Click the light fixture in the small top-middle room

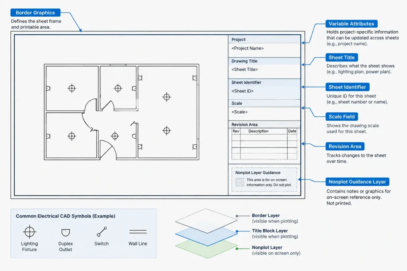[x=118, y=88]
